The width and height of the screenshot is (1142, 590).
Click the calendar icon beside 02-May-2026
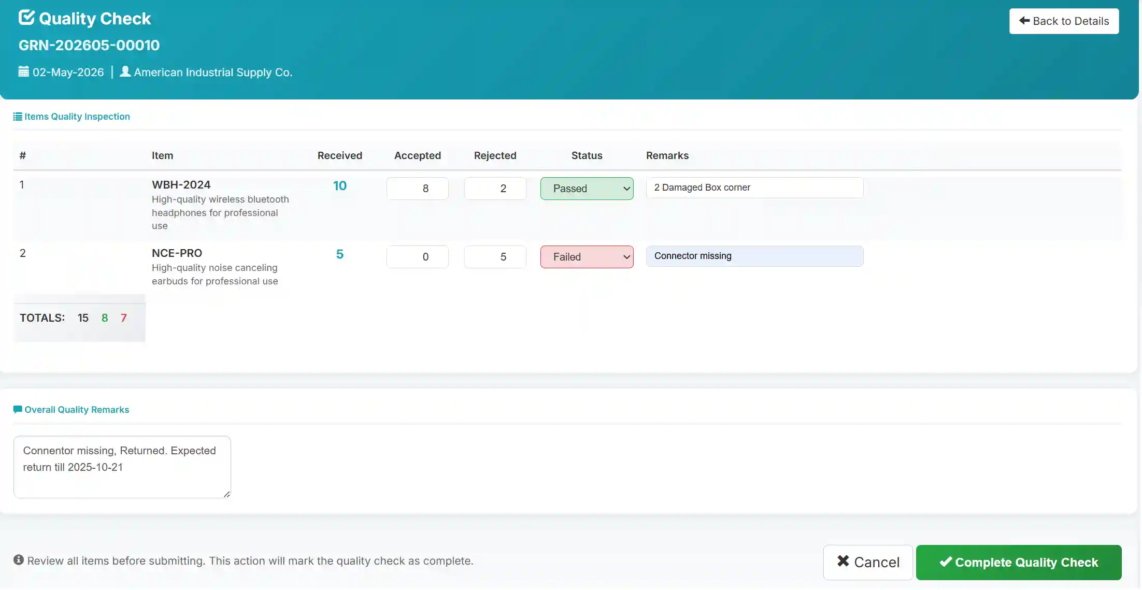pos(24,71)
